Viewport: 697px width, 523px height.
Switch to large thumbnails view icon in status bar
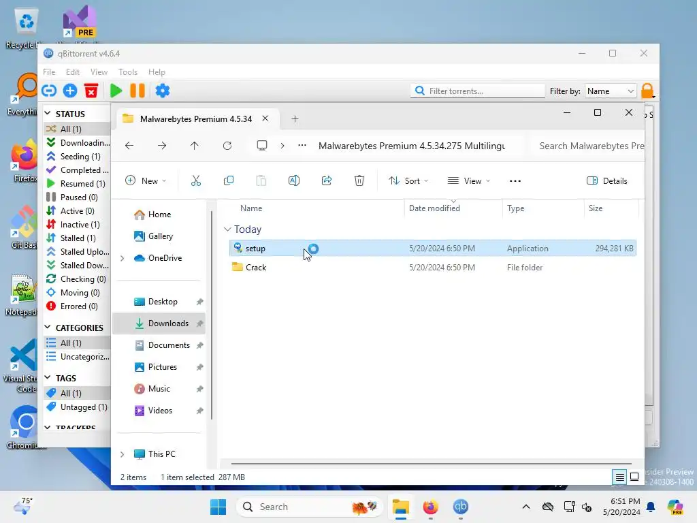[x=635, y=477]
